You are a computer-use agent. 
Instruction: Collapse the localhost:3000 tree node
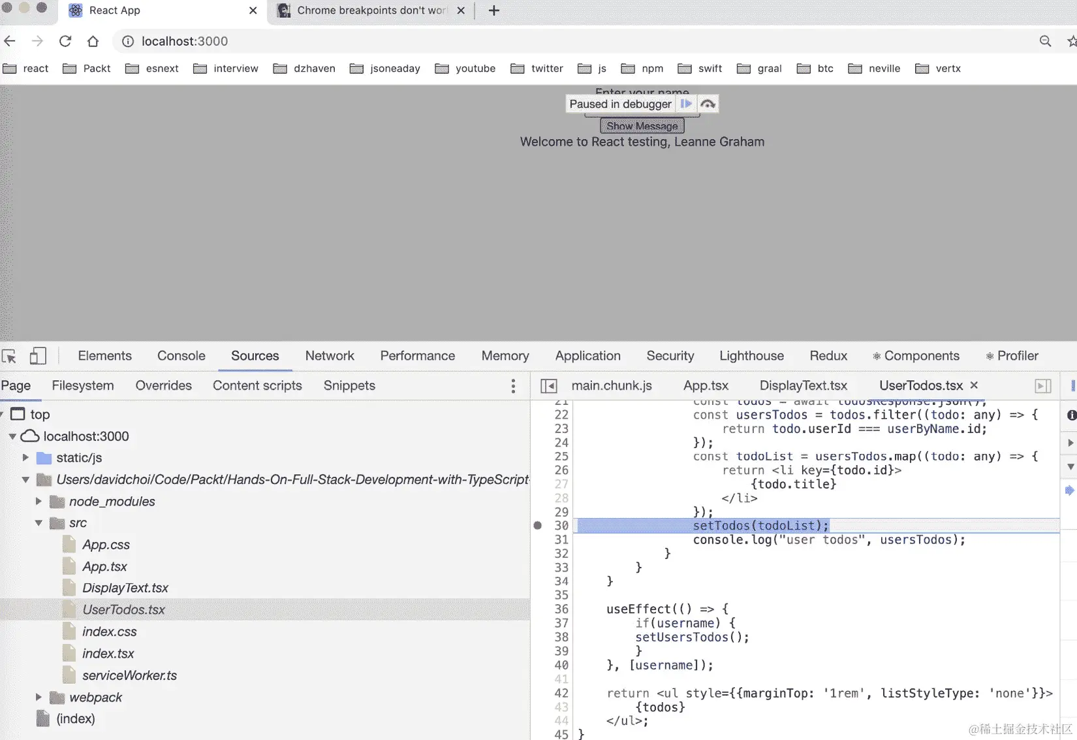click(12, 436)
